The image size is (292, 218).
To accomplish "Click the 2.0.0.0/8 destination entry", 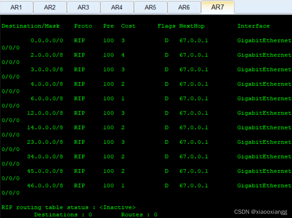I will click(x=47, y=55).
